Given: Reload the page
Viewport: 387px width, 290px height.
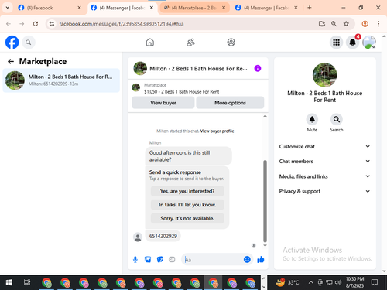Looking at the screenshot, I should [36, 24].
